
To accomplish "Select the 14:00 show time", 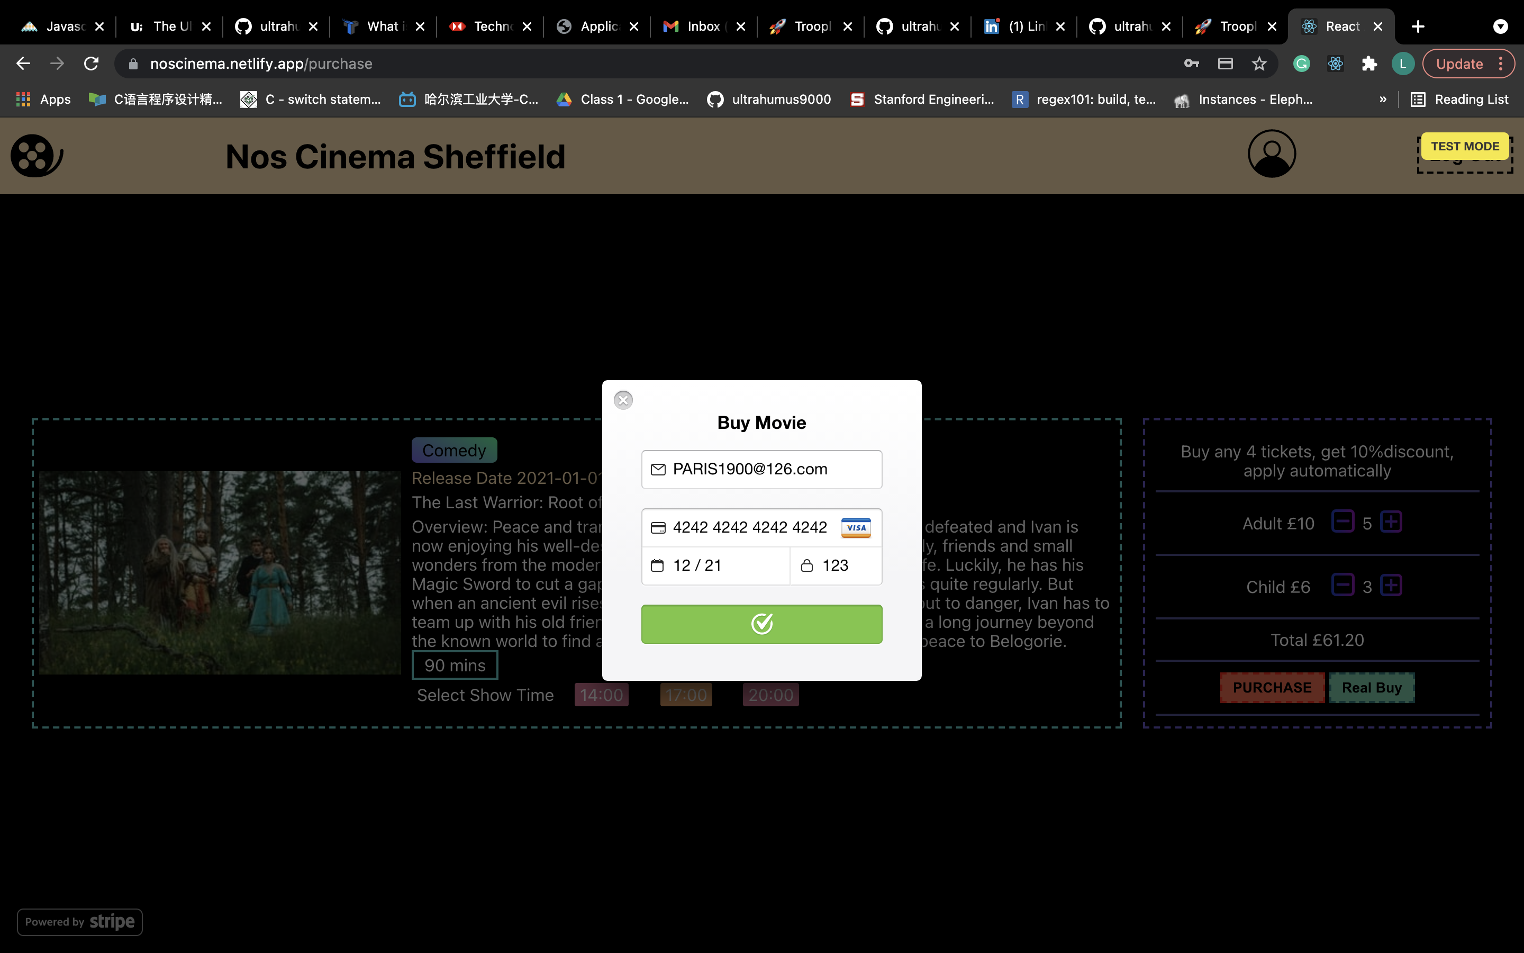I will tap(601, 695).
